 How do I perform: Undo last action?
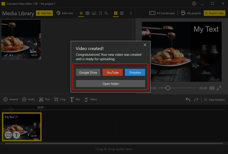click(188, 99)
